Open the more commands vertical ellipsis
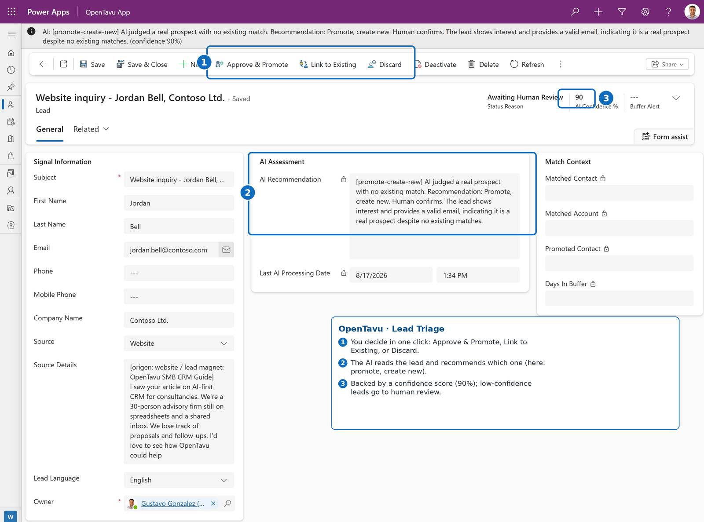The height and width of the screenshot is (522, 704). 561,64
